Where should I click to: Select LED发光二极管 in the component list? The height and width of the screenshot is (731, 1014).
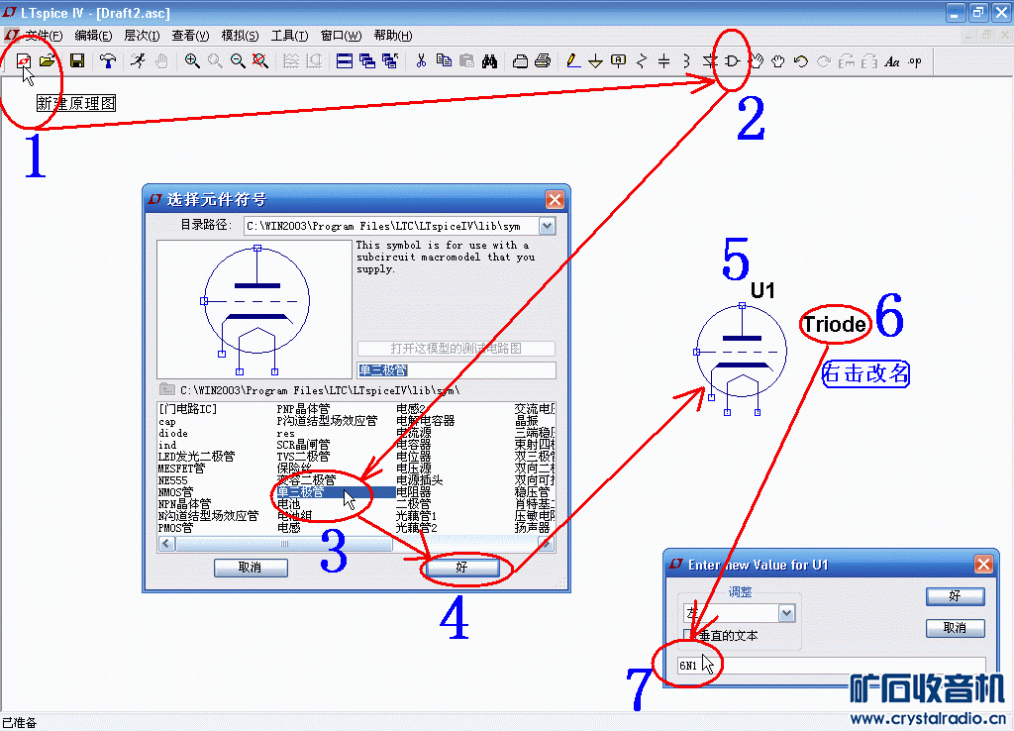pyautogui.click(x=197, y=457)
